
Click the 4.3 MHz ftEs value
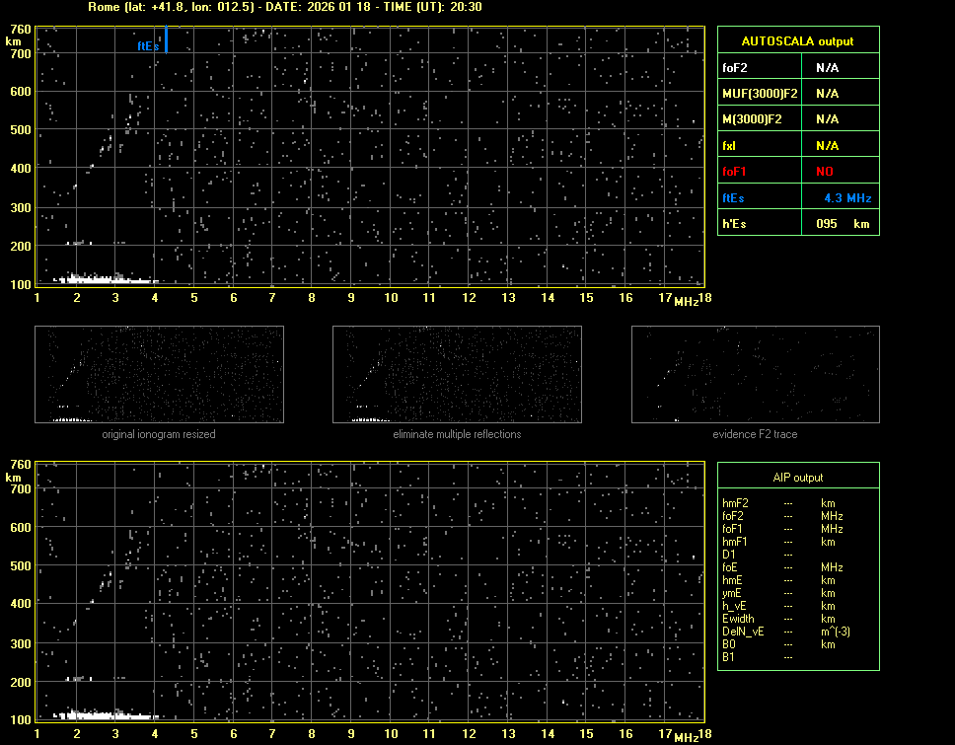[846, 197]
